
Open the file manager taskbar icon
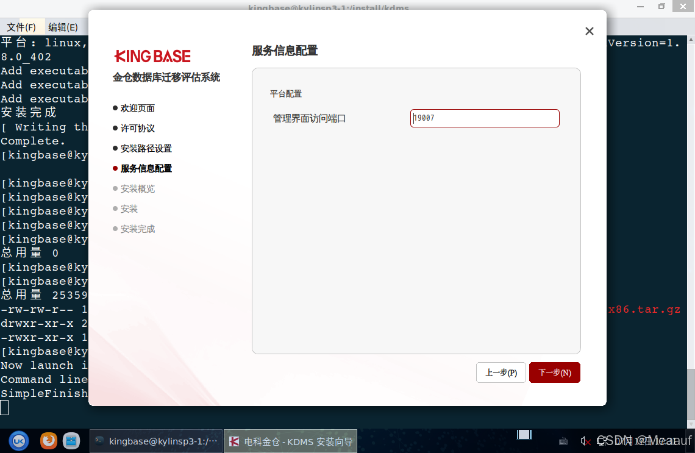71,441
